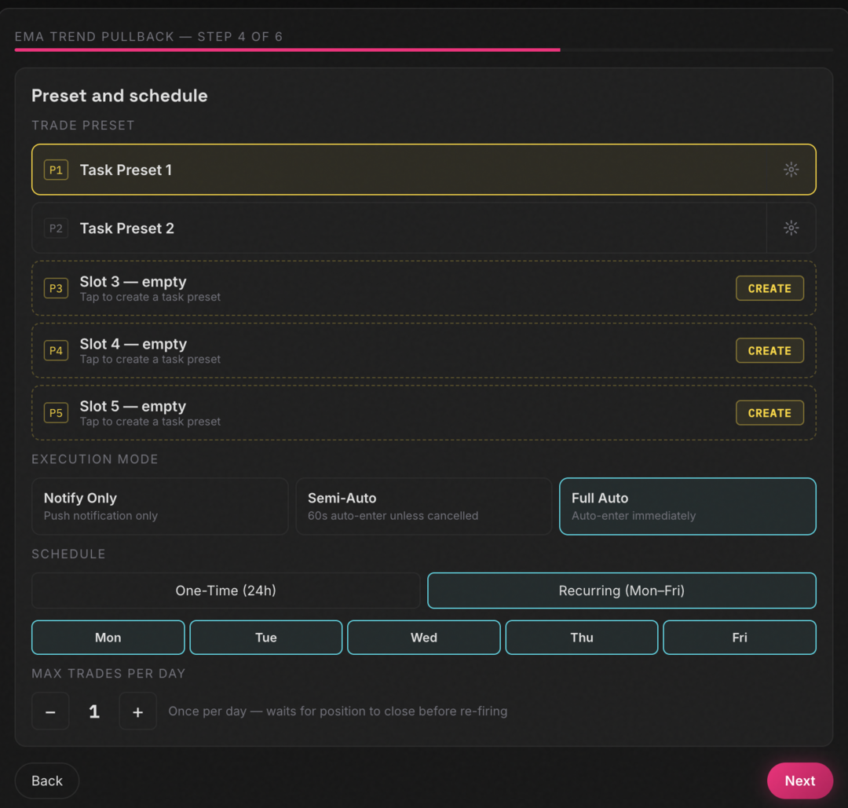Create a preset in Slot 5
Image resolution: width=848 pixels, height=808 pixels.
[x=769, y=413]
